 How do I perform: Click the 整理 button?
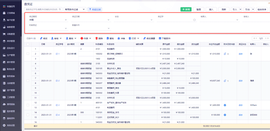click(198, 9)
